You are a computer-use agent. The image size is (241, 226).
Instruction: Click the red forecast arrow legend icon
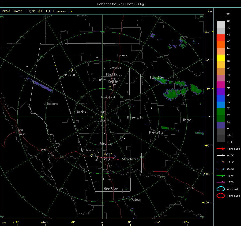click(221, 149)
